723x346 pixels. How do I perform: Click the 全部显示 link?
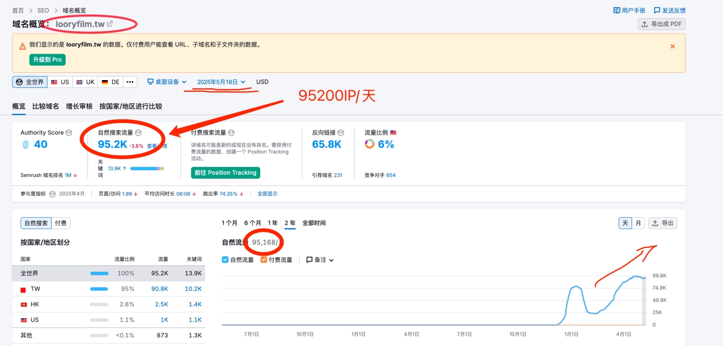[x=268, y=194]
